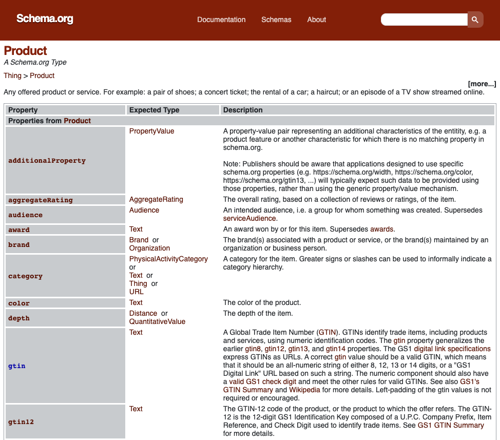Open the blue gtin property link
This screenshot has width=500, height=440.
point(16,366)
